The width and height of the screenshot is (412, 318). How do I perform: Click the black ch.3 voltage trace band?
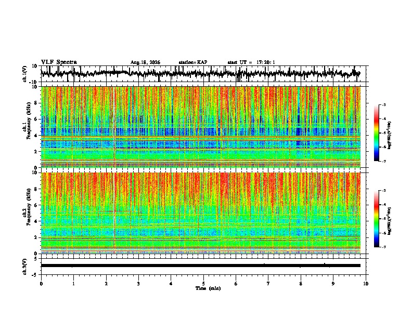pyautogui.click(x=201, y=266)
